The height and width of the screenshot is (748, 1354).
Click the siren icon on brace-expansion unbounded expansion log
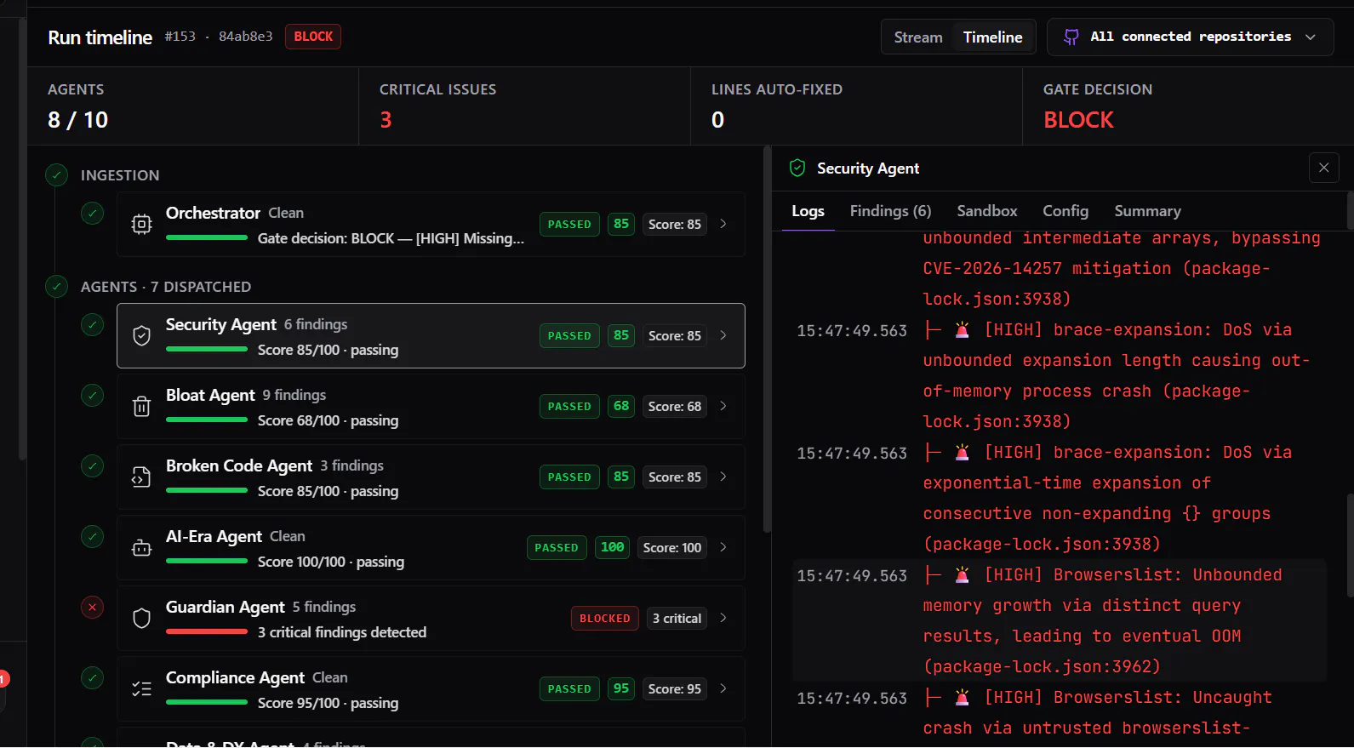tap(963, 330)
